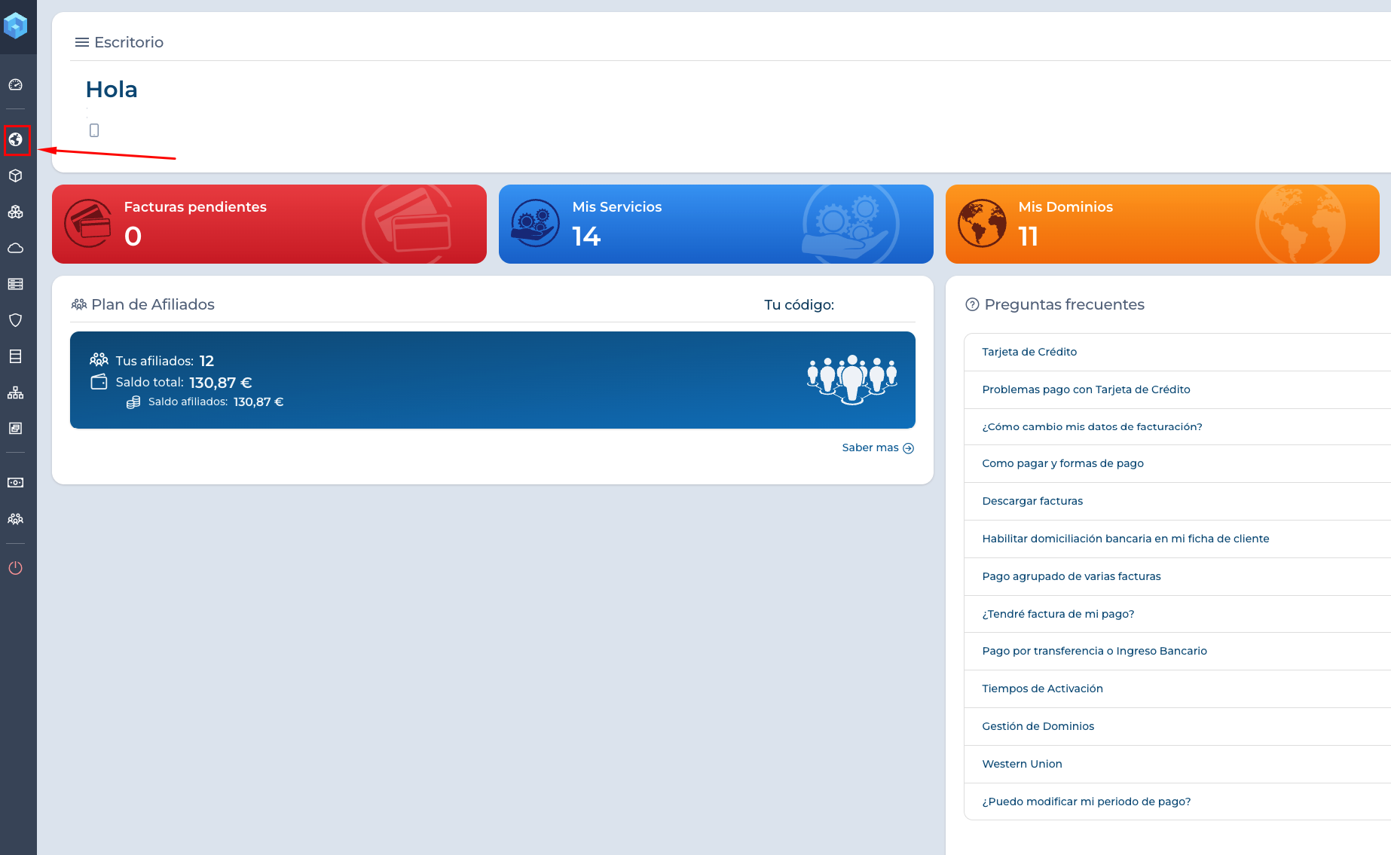
Task: Click the server rack icon in sidebar
Action: [16, 284]
